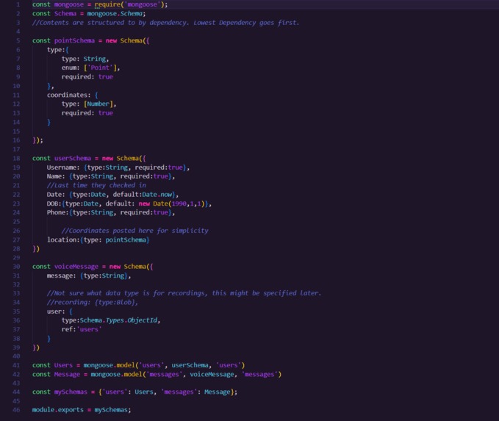The image size is (499, 421).
Task: Click line number 30 in the gutter
Action: coord(17,267)
